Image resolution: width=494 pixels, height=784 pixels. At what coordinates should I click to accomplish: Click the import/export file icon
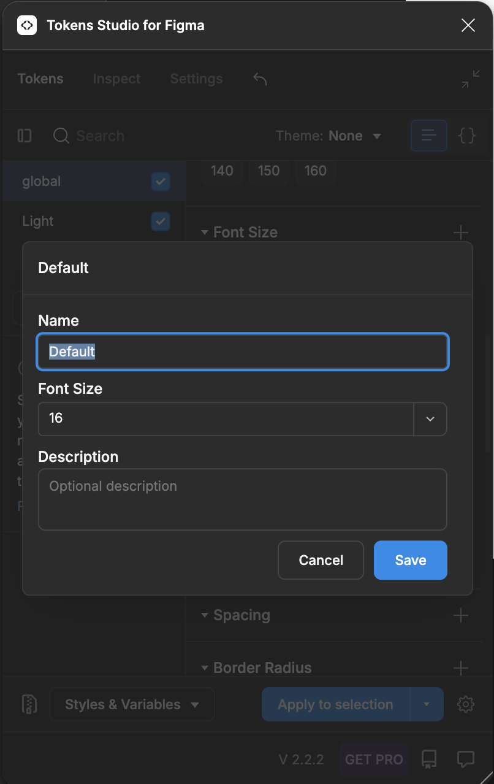[x=29, y=704]
